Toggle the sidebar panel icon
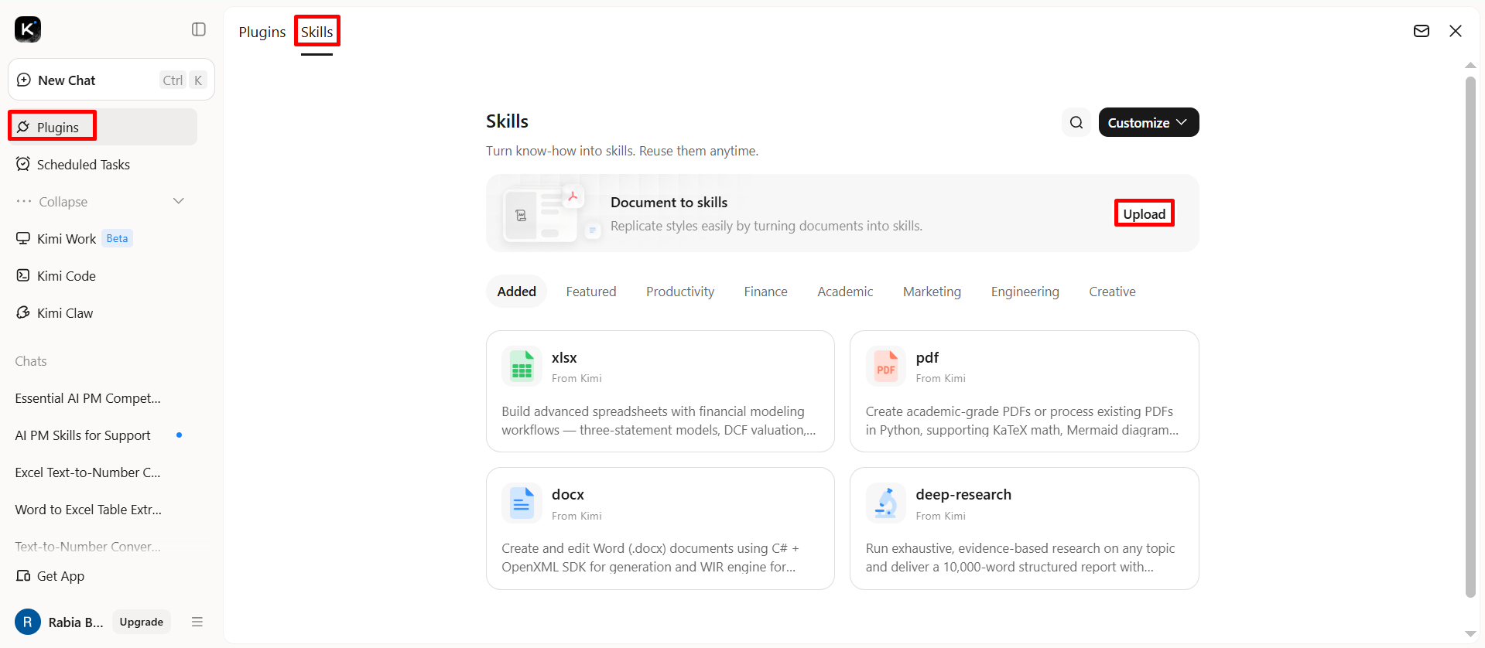The height and width of the screenshot is (648, 1485). tap(199, 29)
